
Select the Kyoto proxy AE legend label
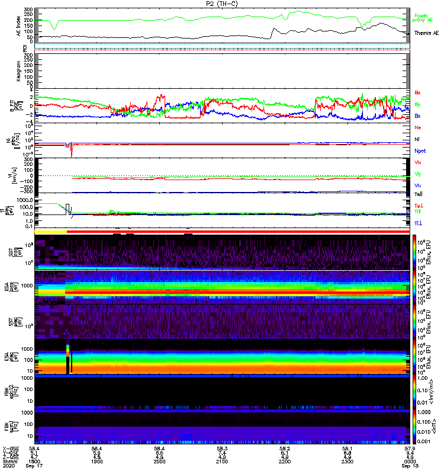tap(423, 18)
